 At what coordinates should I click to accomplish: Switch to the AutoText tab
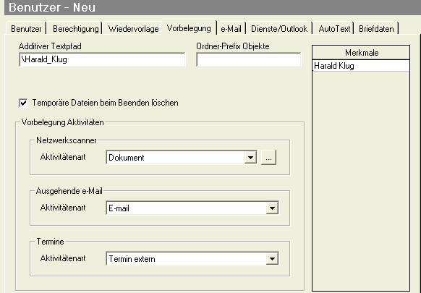click(x=334, y=29)
